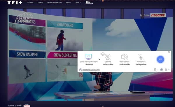The width and height of the screenshot is (175, 107).
Task: Open the Divertissement menu
Action: pos(54,3)
